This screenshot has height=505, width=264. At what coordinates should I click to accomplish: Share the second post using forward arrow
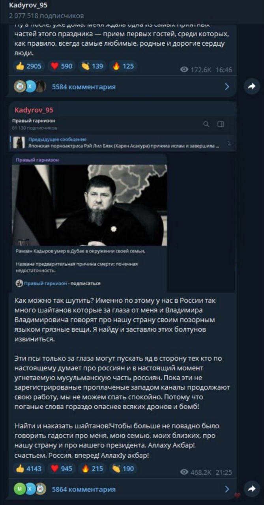tap(251, 489)
